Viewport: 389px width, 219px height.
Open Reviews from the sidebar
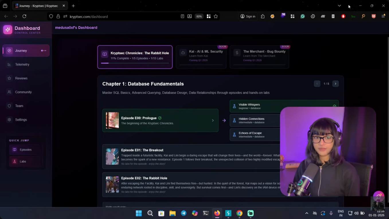pyautogui.click(x=21, y=78)
